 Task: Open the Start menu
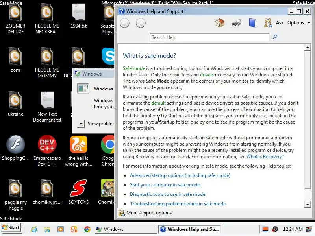[11, 228]
